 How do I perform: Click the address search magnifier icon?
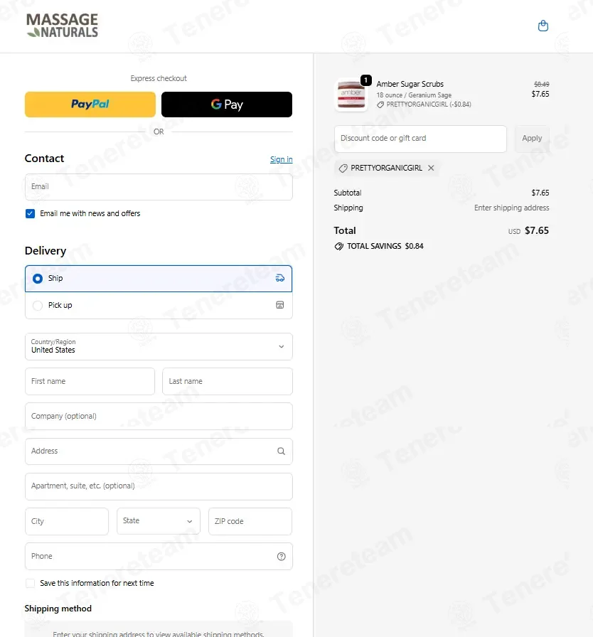(x=281, y=451)
